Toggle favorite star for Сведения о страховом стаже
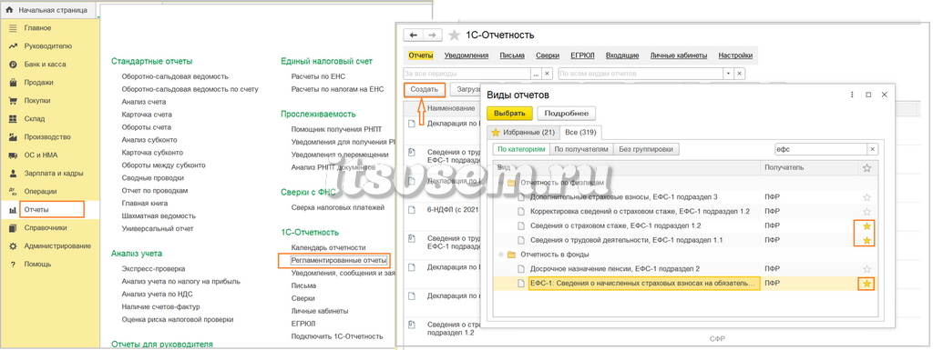933x350 pixels. pyautogui.click(x=867, y=226)
